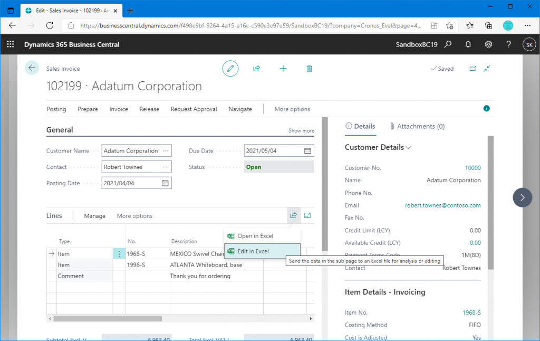Click the browser address bar URL

click(x=250, y=25)
